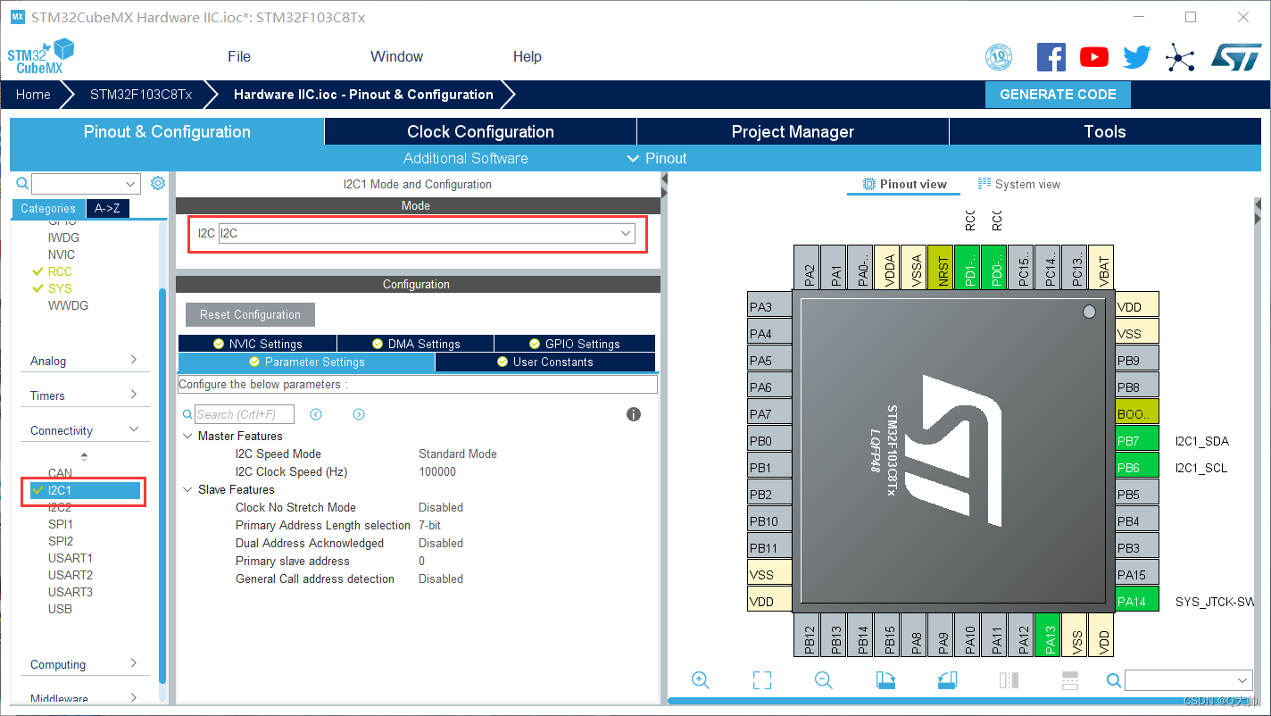Open the Help menu
The image size is (1271, 716).
527,56
